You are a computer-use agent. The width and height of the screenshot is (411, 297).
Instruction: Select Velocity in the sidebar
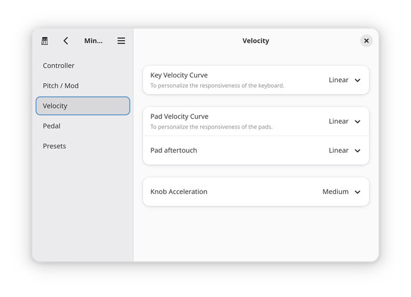(82, 106)
